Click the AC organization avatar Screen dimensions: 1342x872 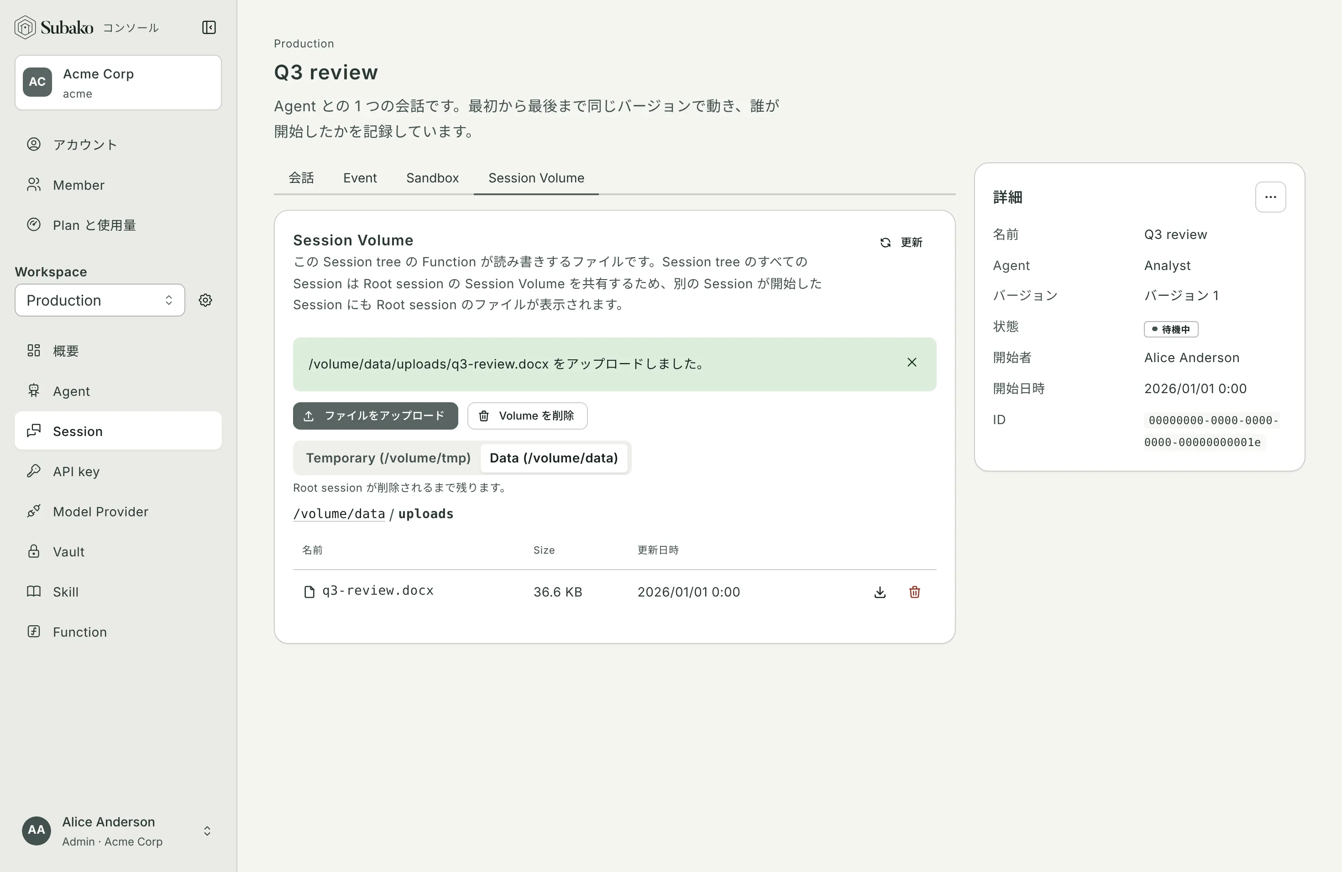click(x=37, y=82)
